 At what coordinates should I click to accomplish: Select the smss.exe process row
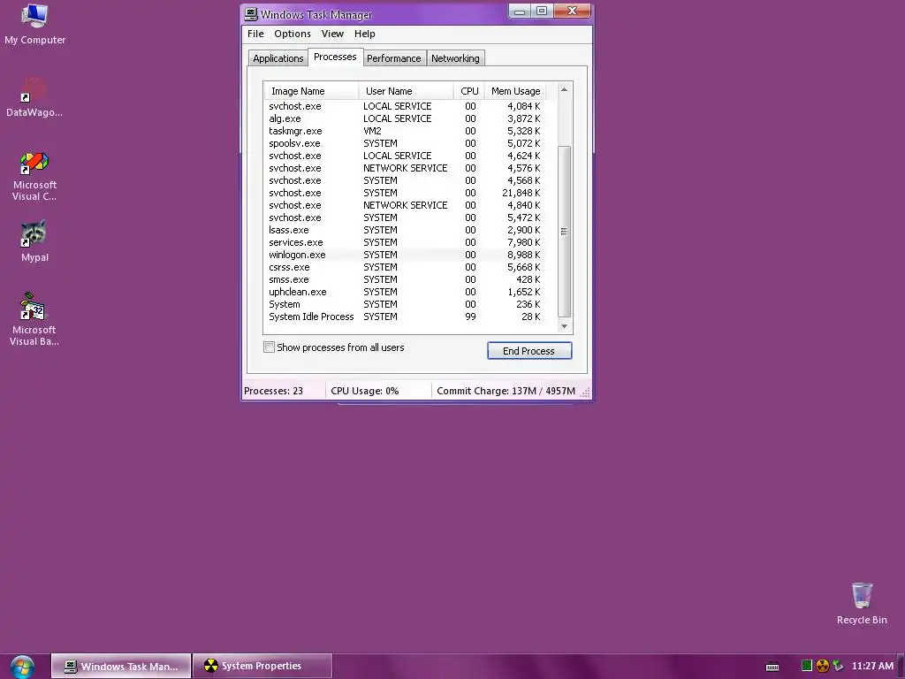pos(405,279)
